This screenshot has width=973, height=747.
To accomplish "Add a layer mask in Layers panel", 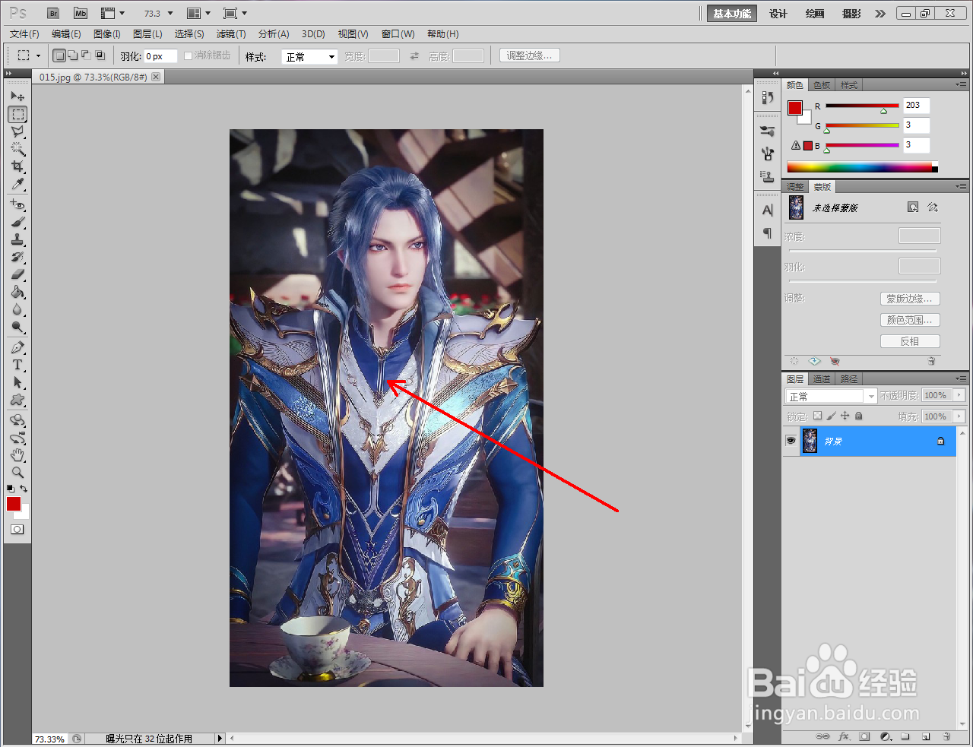I will coord(864,736).
